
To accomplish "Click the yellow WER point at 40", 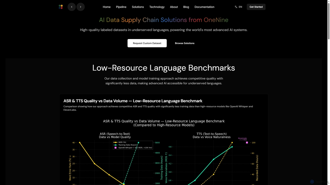I will [x=80, y=143].
